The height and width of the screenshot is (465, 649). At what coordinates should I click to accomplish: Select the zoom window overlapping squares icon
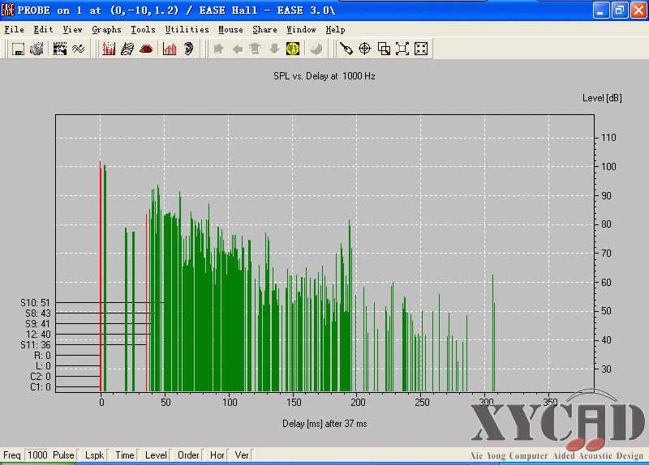[384, 49]
